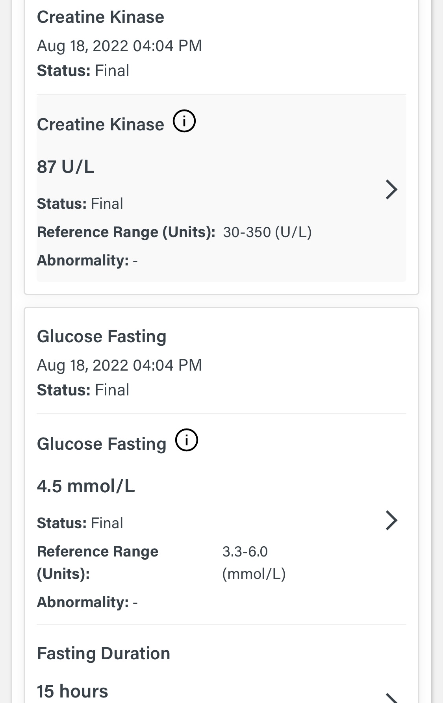Select the Fasting Duration heading
The height and width of the screenshot is (703, 443).
coord(104,654)
